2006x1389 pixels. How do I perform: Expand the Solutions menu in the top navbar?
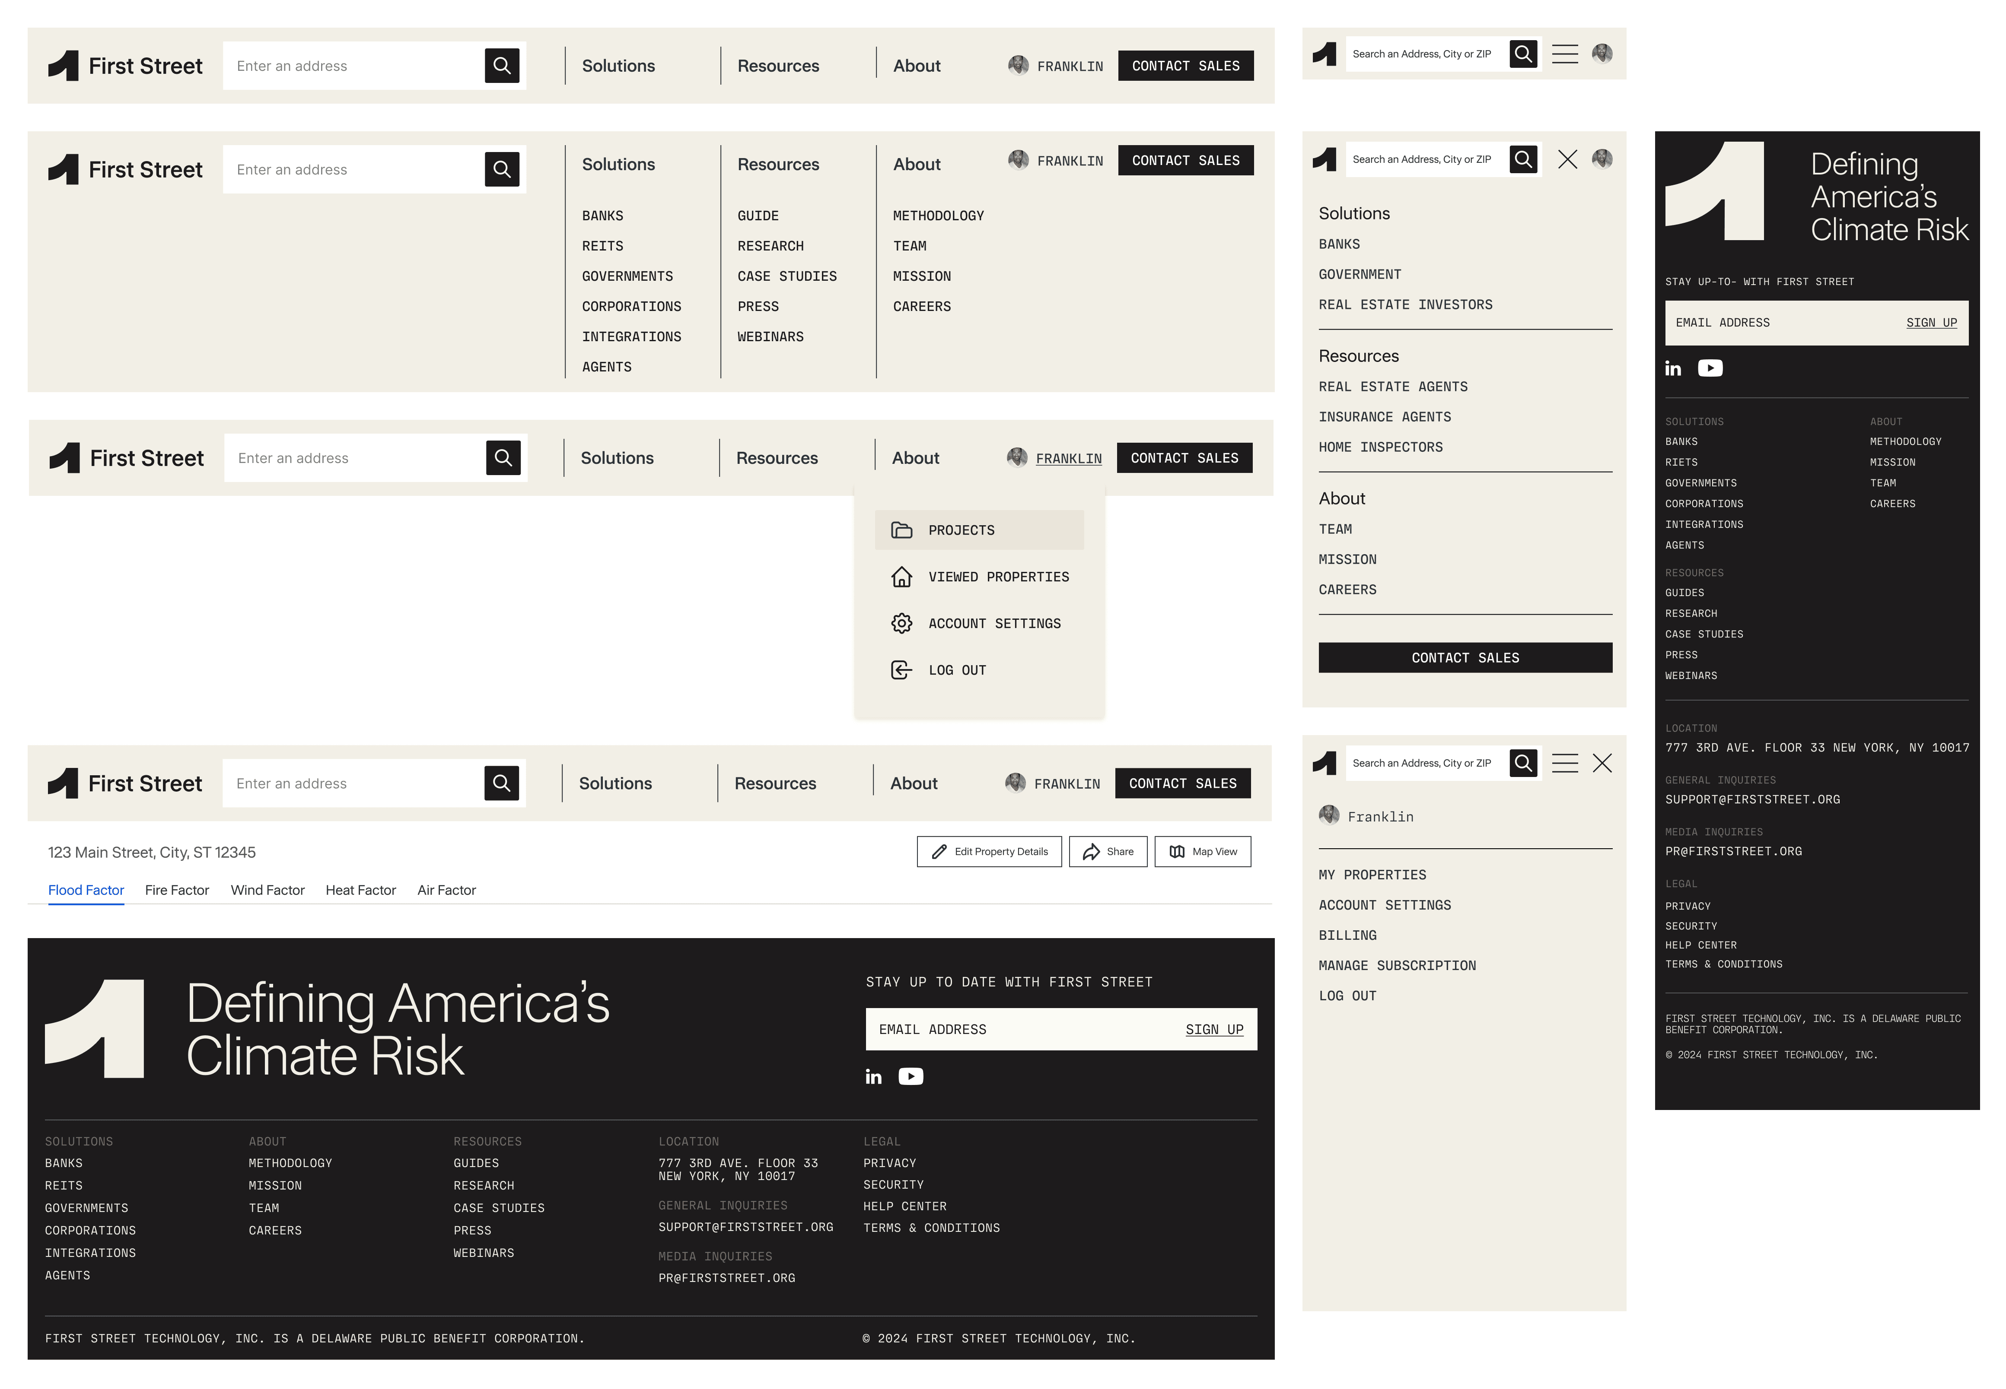click(x=618, y=66)
